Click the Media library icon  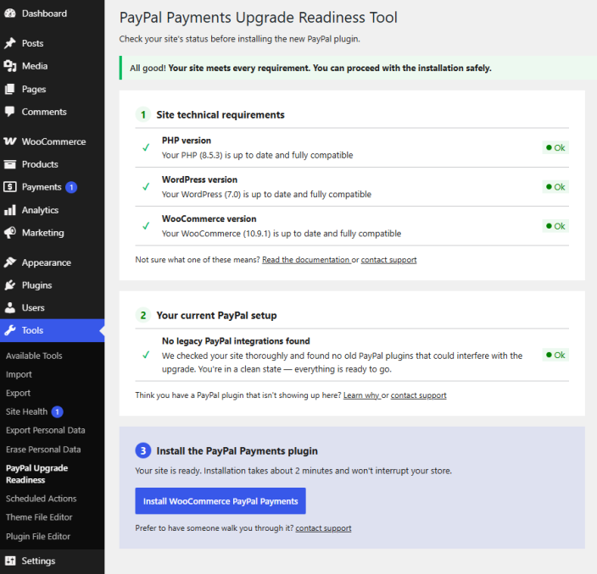coord(10,66)
